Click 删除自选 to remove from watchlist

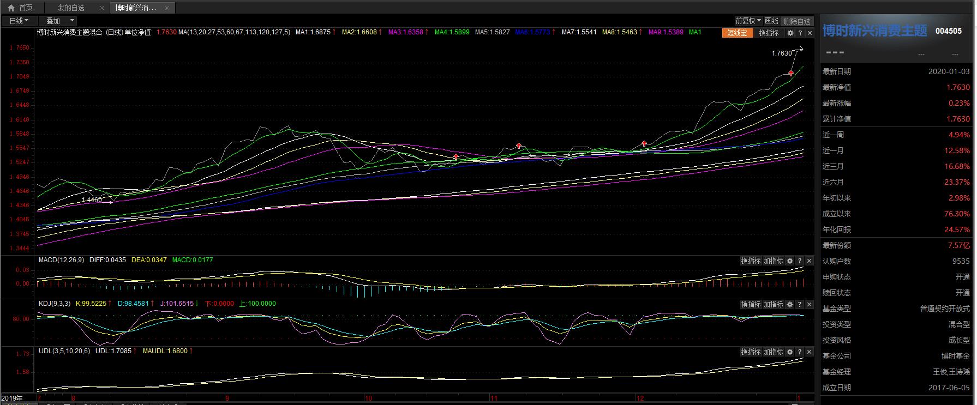[797, 21]
